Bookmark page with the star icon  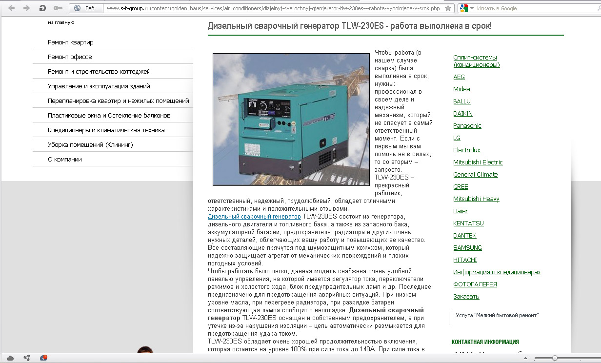click(x=448, y=8)
